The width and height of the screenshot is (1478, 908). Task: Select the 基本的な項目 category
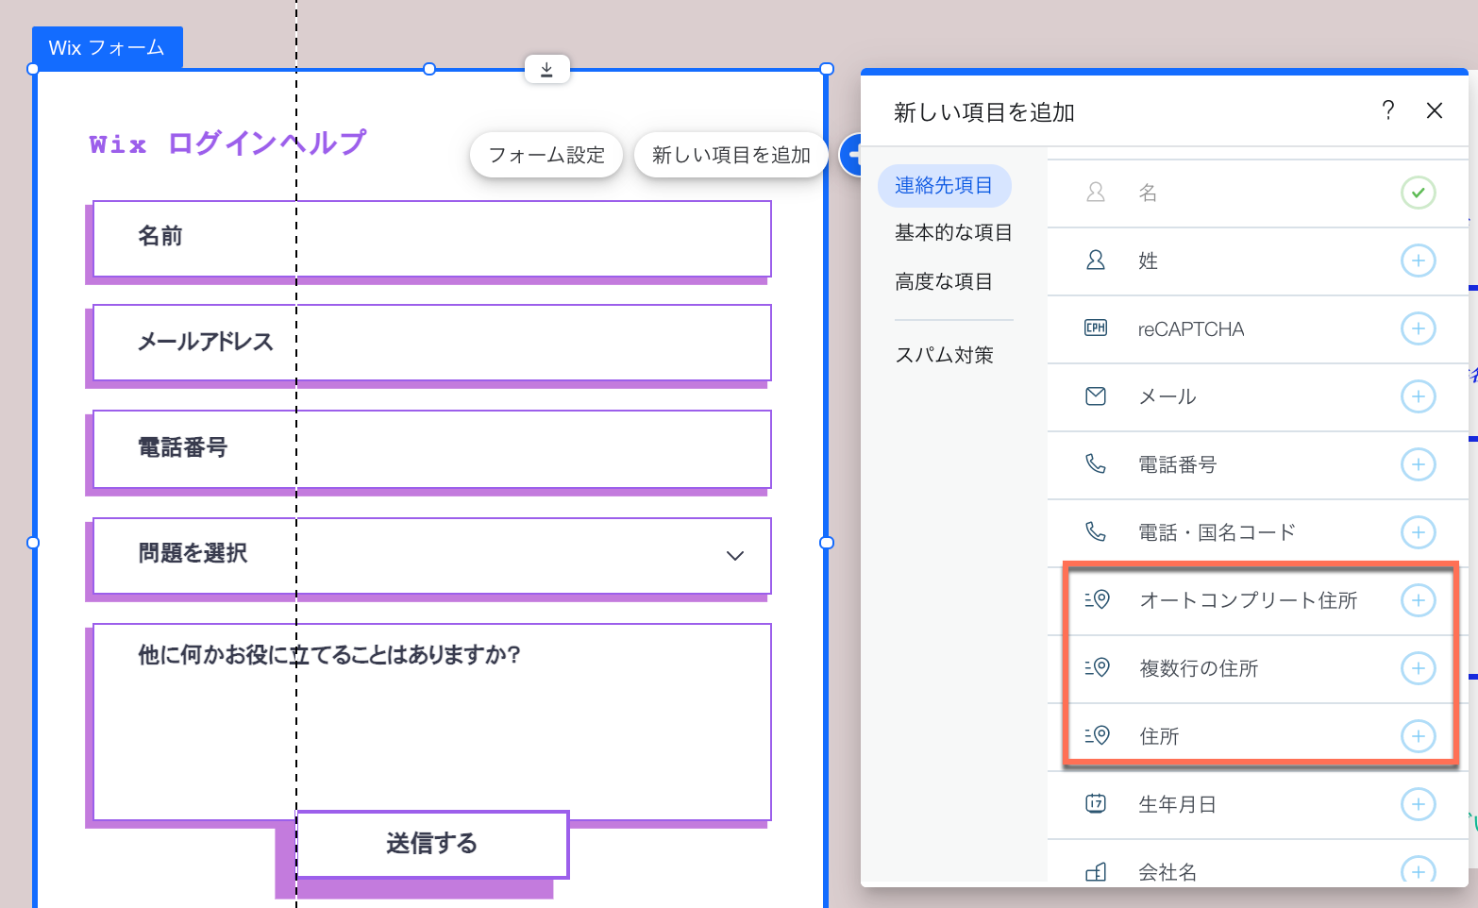pyautogui.click(x=953, y=233)
